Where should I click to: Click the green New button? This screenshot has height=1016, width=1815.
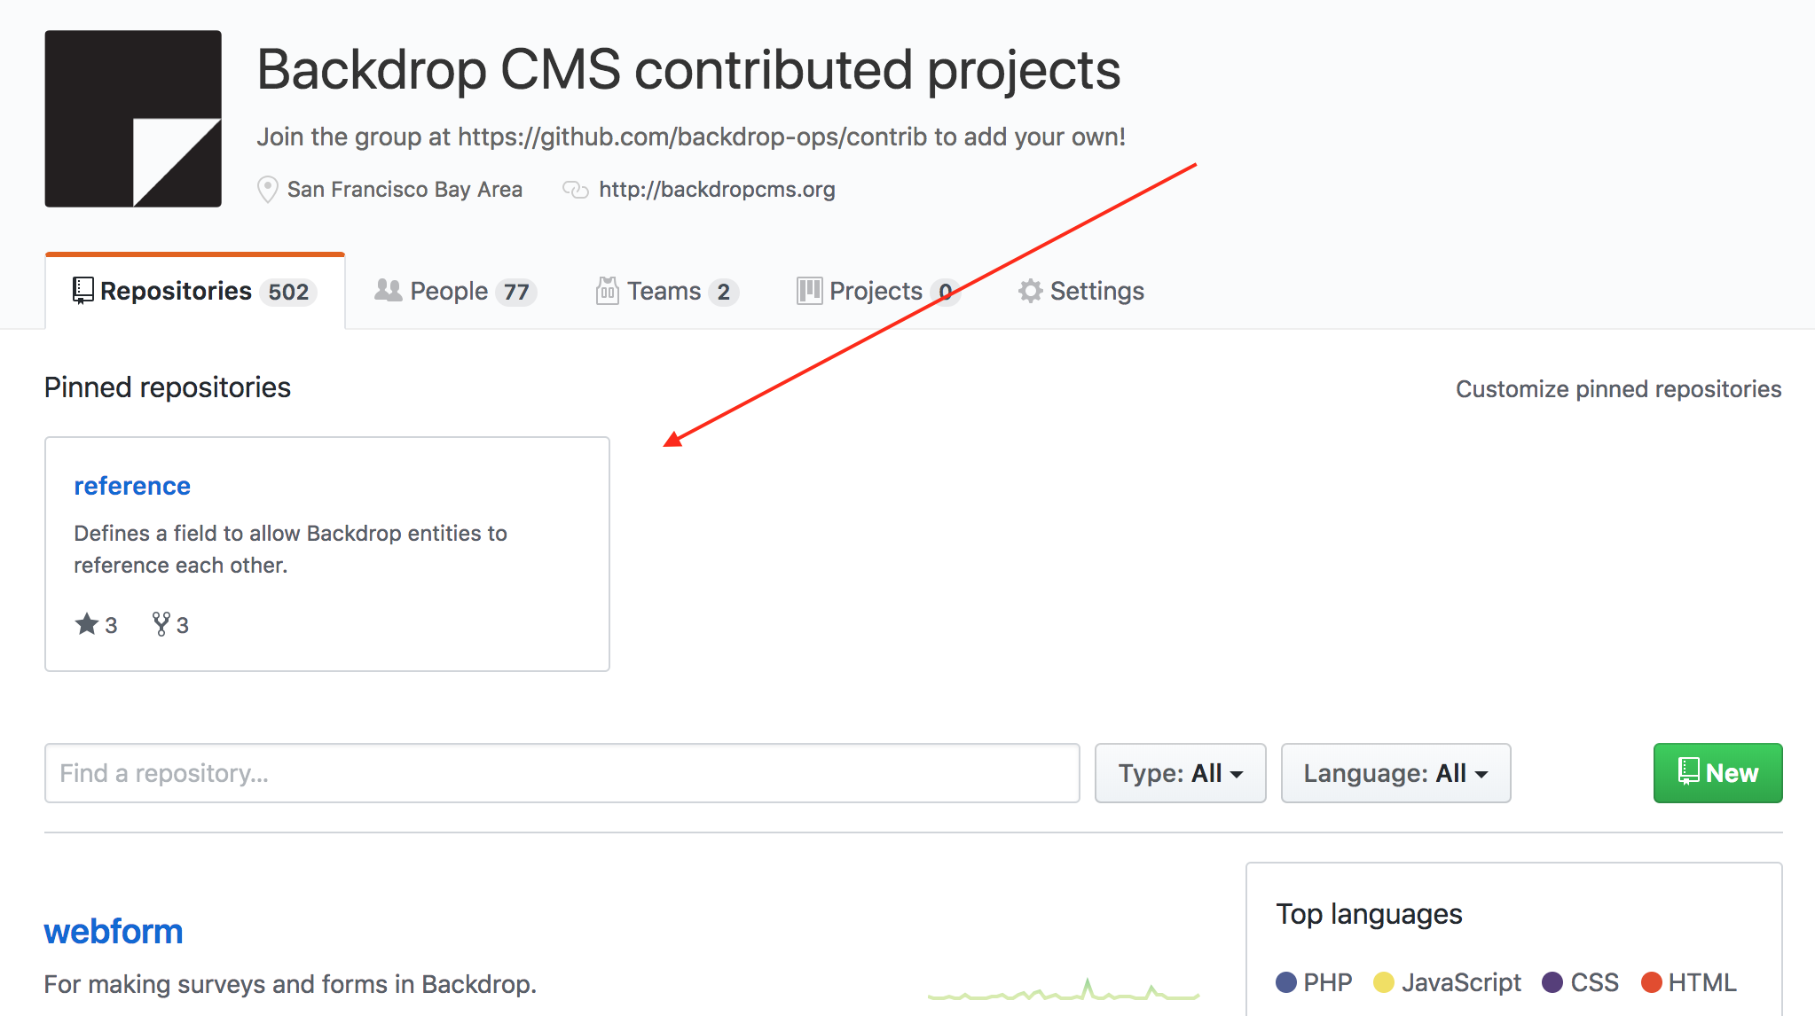point(1717,772)
